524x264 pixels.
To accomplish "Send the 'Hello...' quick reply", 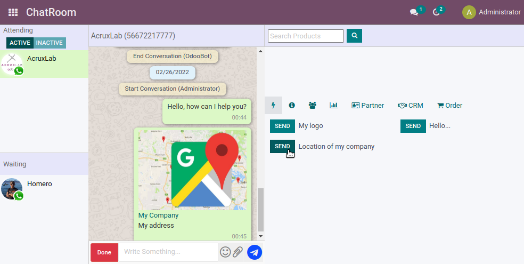I will (x=413, y=126).
